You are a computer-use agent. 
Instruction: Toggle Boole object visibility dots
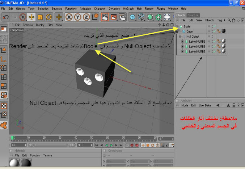pyautogui.click(x=212, y=26)
